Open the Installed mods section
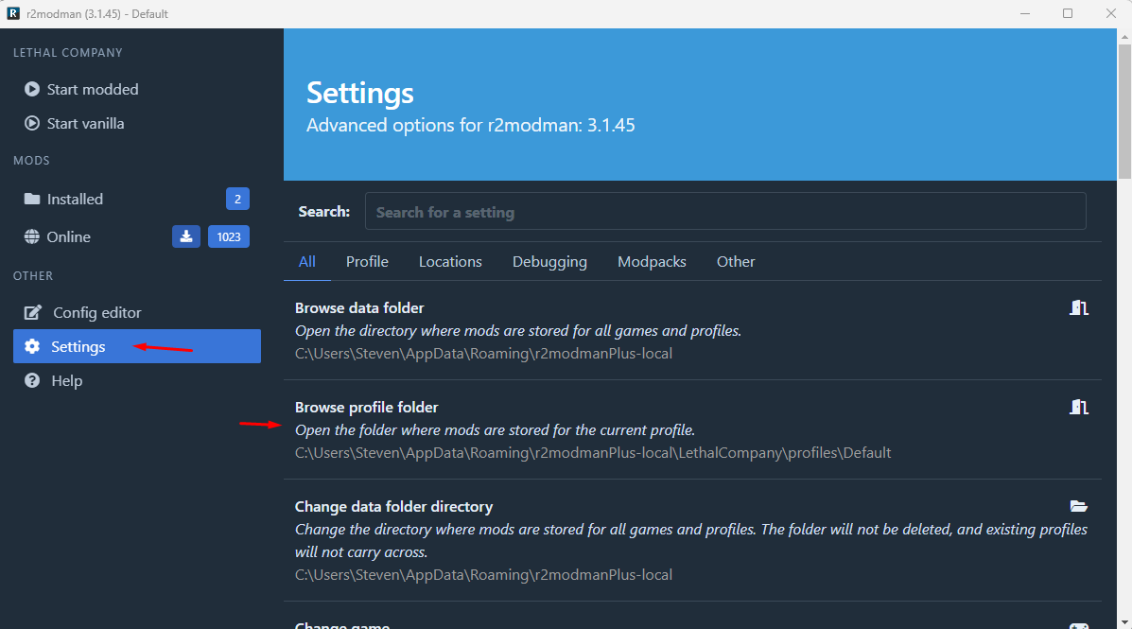Image resolution: width=1132 pixels, height=629 pixels. pos(75,199)
